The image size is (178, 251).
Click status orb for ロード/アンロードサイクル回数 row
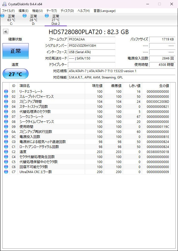6,147
